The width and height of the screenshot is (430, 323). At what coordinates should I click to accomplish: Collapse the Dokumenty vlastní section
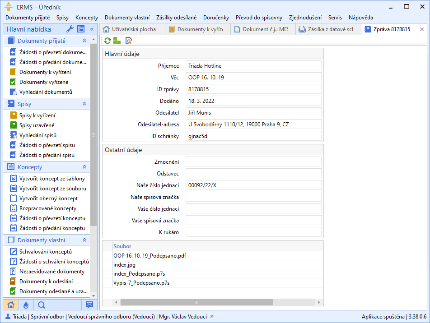84,240
